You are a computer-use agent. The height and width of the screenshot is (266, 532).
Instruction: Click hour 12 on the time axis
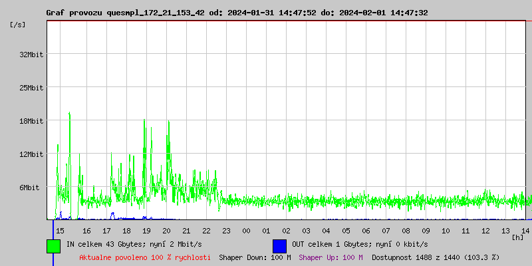486,230
